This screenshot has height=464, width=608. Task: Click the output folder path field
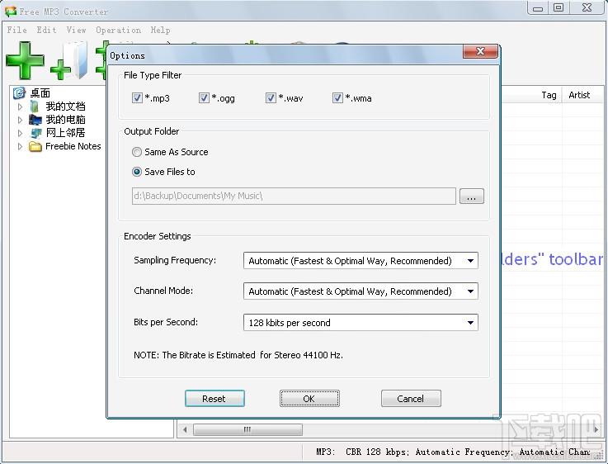294,196
